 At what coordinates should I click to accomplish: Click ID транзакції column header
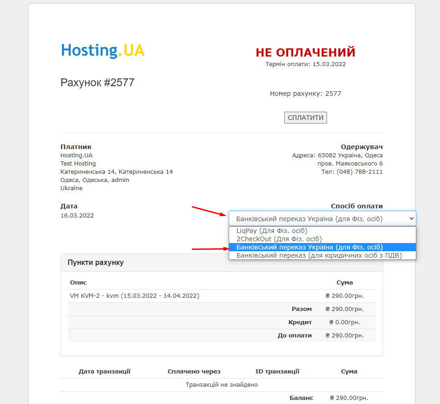pos(277,372)
